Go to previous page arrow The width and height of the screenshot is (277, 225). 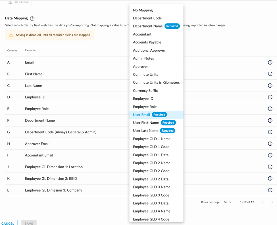pyautogui.click(x=263, y=202)
